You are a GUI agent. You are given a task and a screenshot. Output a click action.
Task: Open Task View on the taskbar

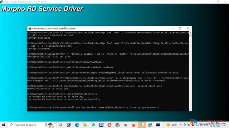[x=60, y=125]
